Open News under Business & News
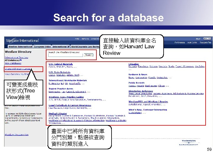The width and height of the screenshot is (213, 160). [x=131, y=77]
